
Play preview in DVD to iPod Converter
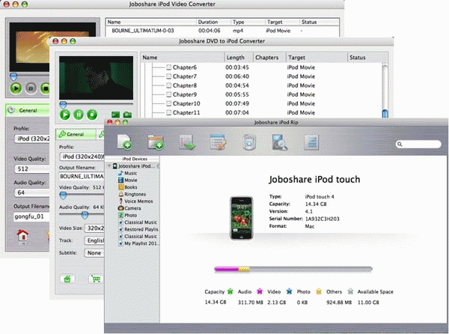pos(65,115)
